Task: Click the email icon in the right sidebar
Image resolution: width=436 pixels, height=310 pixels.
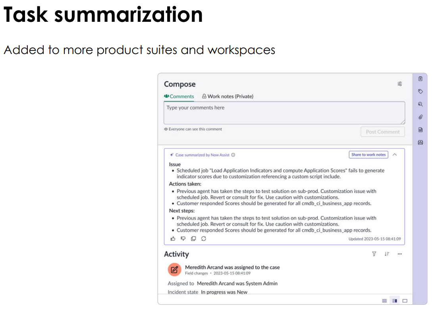Action: point(420,142)
